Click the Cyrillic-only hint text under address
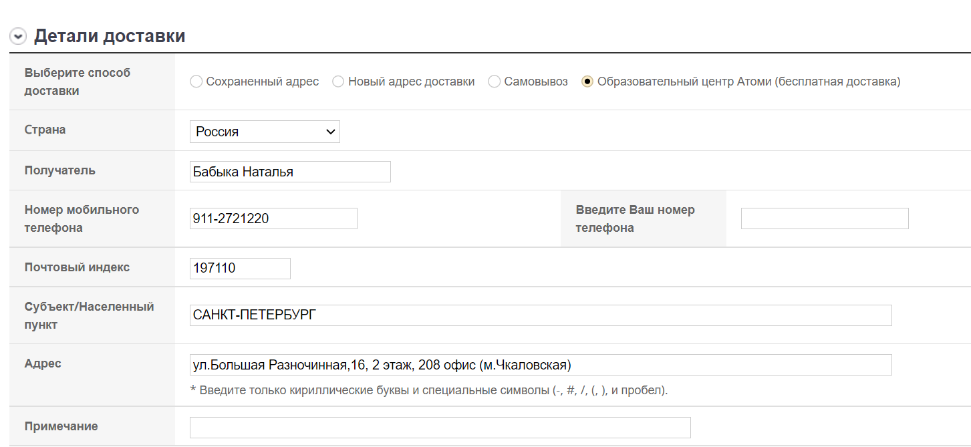 429,390
